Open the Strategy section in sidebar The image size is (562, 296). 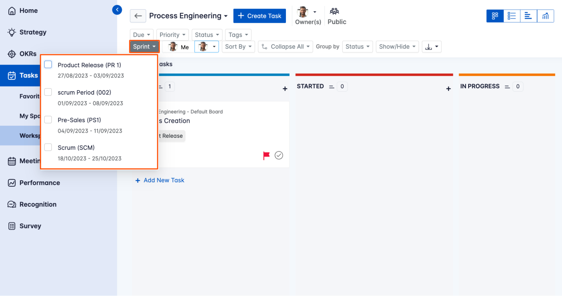[33, 32]
